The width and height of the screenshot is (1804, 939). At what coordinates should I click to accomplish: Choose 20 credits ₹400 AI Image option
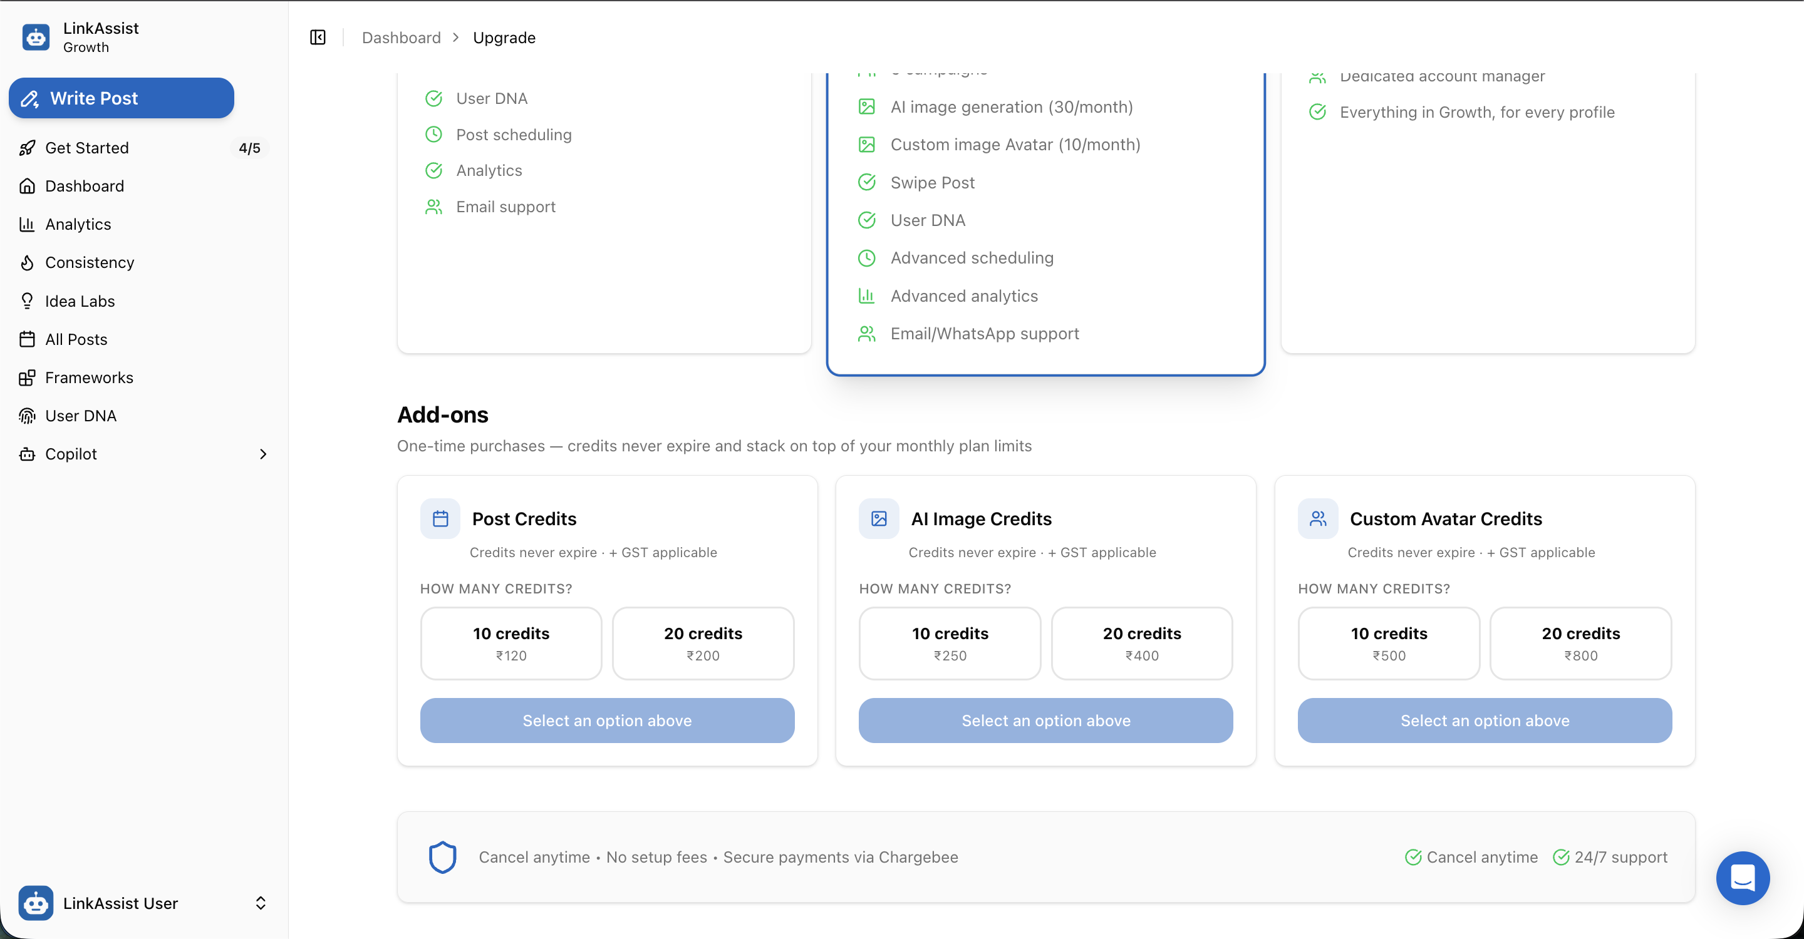[1141, 643]
